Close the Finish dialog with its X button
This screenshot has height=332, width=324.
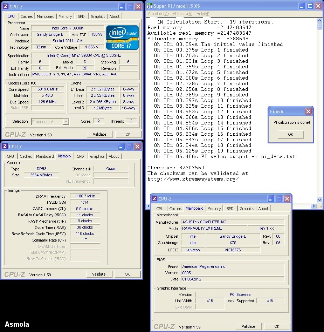tap(308, 111)
